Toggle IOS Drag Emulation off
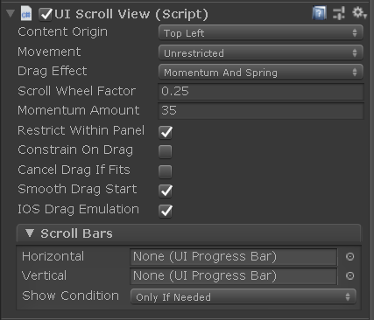The height and width of the screenshot is (320, 374). pyautogui.click(x=166, y=211)
